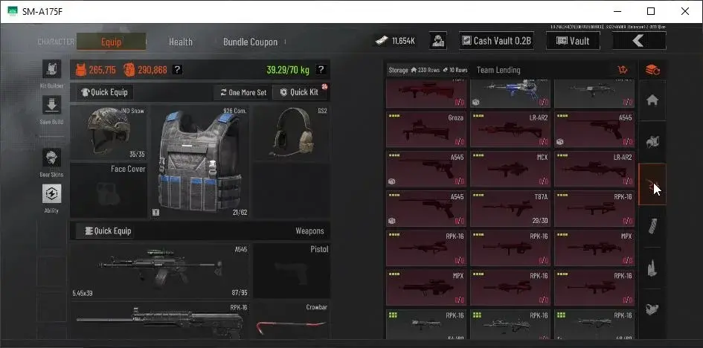Select the sight attachment category icon
703x348 pixels.
[x=652, y=309]
